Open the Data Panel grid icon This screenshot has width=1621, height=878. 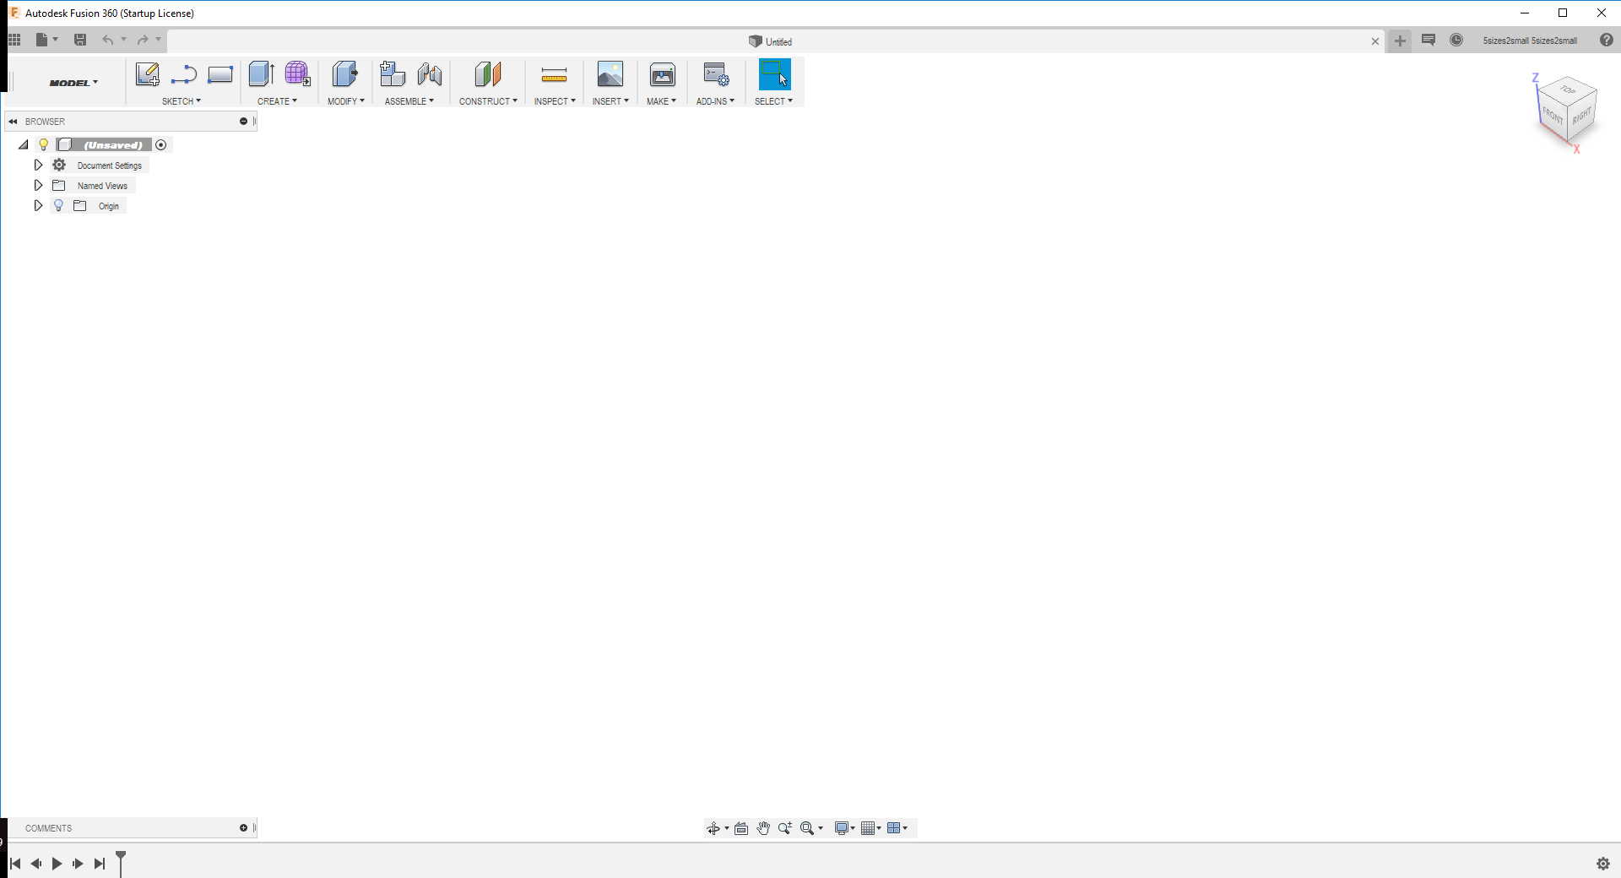click(14, 40)
